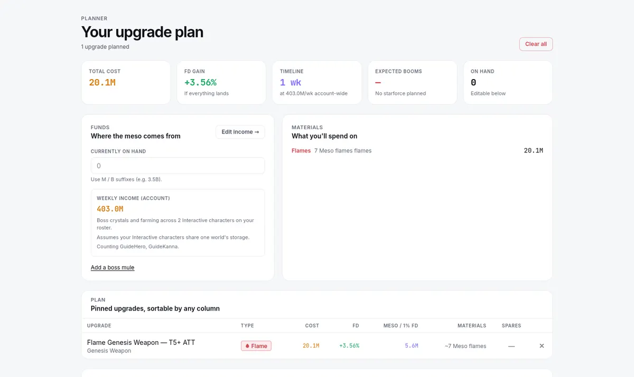Viewport: 634px width, 377px height.
Task: Click the Where the meso comes from heading
Action: (x=136, y=136)
